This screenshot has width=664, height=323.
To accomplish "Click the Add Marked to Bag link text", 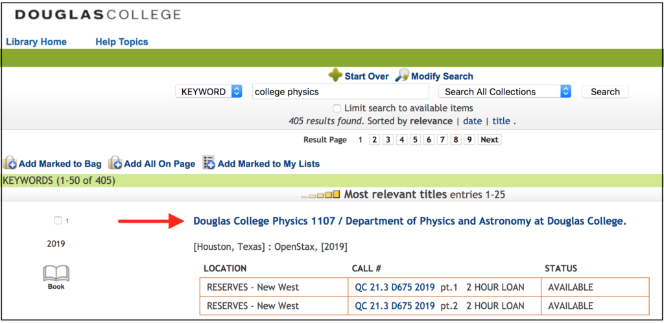I will click(x=60, y=164).
